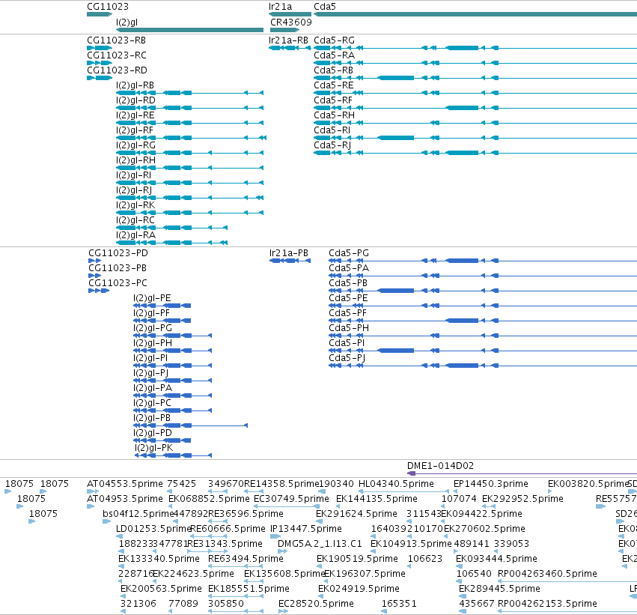Choose protein l(2)gl-PF
Viewport: 637px width, 615px height.
[151, 313]
